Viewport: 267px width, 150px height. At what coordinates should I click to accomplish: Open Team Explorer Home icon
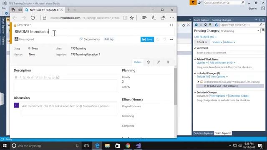pyautogui.click(x=205, y=25)
